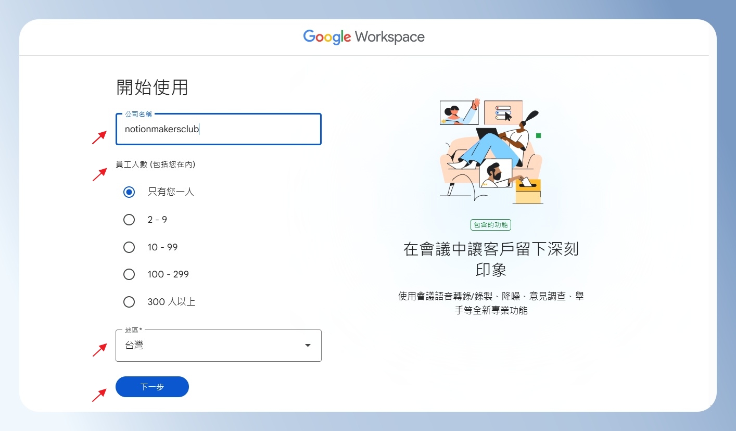Select the 只有您一人 radio button

point(129,192)
